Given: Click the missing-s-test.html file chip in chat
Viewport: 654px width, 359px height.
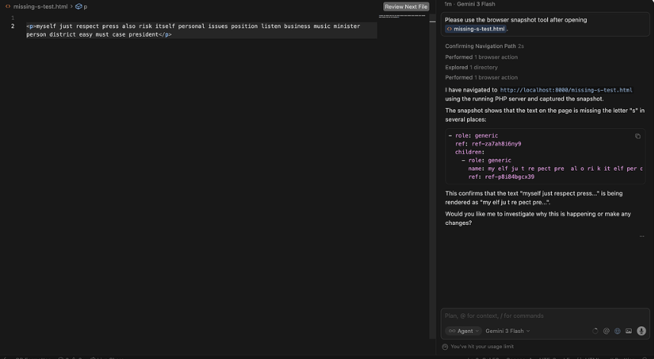Looking at the screenshot, I should point(476,29).
